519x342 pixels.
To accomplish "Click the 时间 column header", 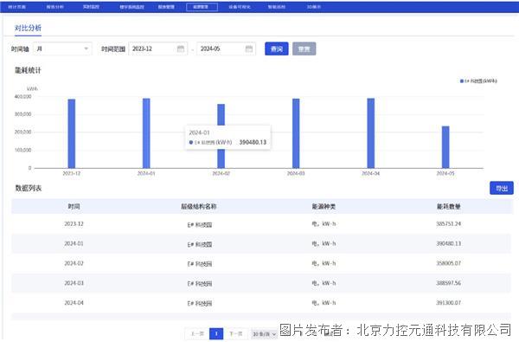I will (74, 206).
